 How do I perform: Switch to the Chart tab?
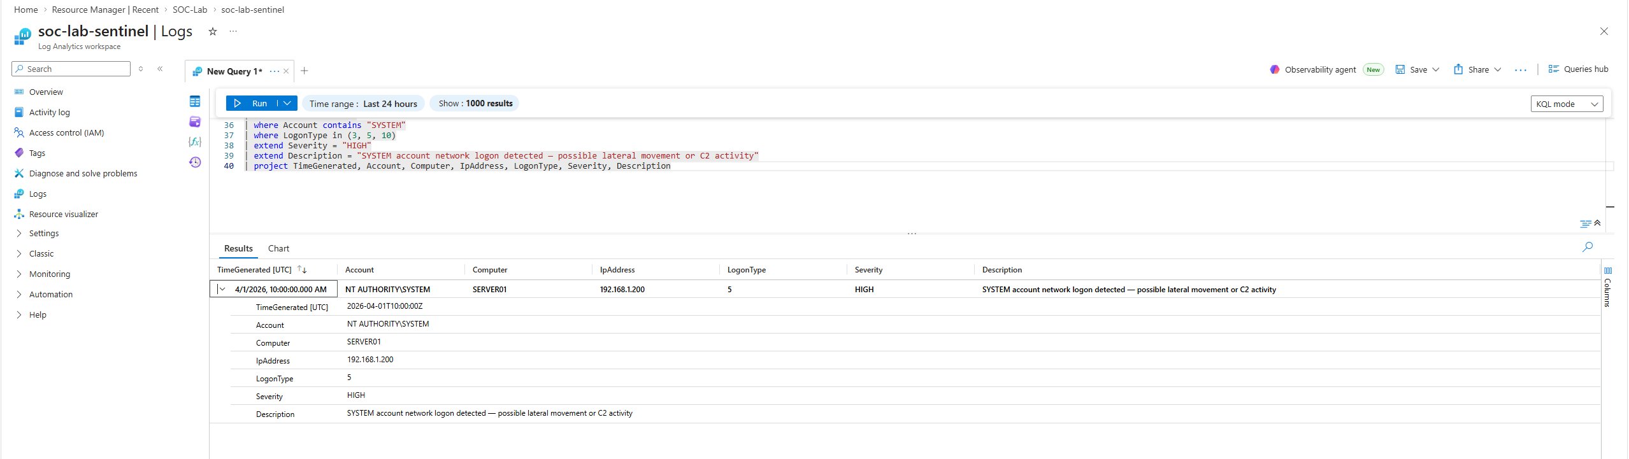(x=278, y=248)
